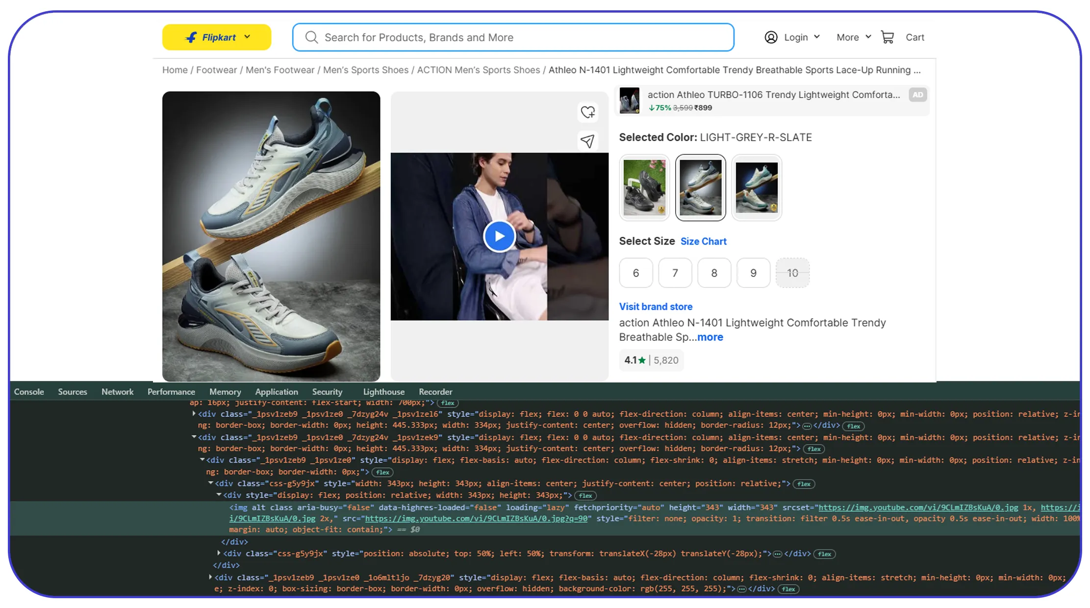
Task: Open the img src youtube URL link
Action: 476,518
